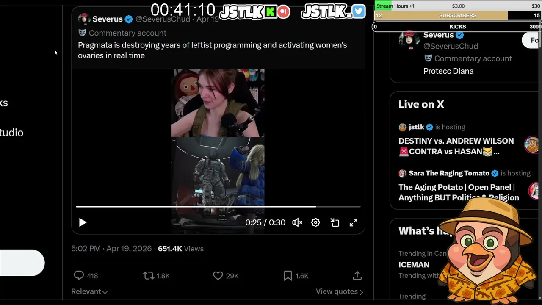The height and width of the screenshot is (305, 542).
Task: Toggle picture-in-picture mode for the video
Action: pyautogui.click(x=335, y=222)
